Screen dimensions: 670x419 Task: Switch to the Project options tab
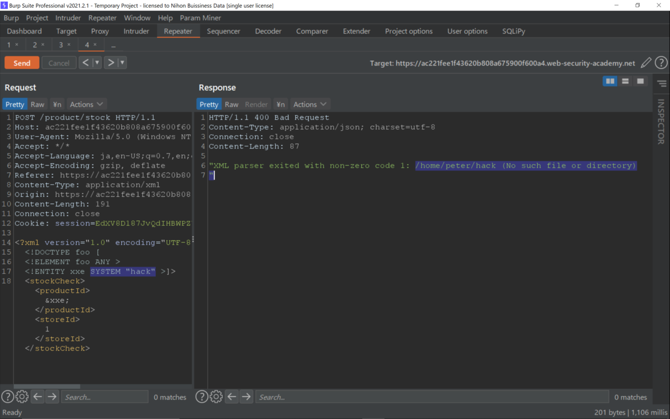[x=409, y=31]
